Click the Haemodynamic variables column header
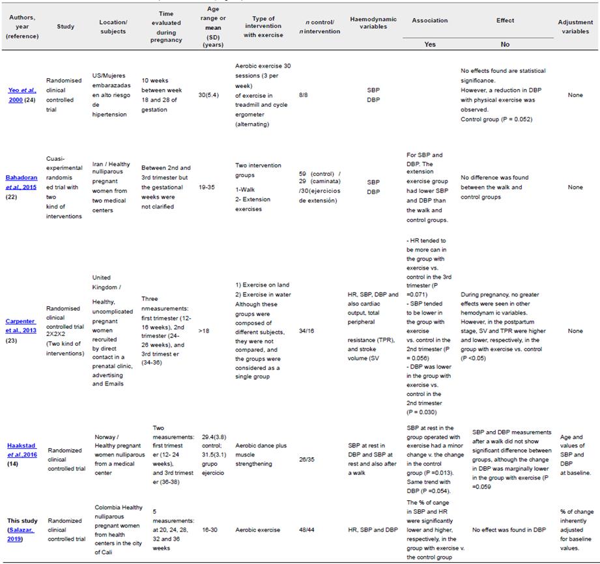 click(373, 23)
